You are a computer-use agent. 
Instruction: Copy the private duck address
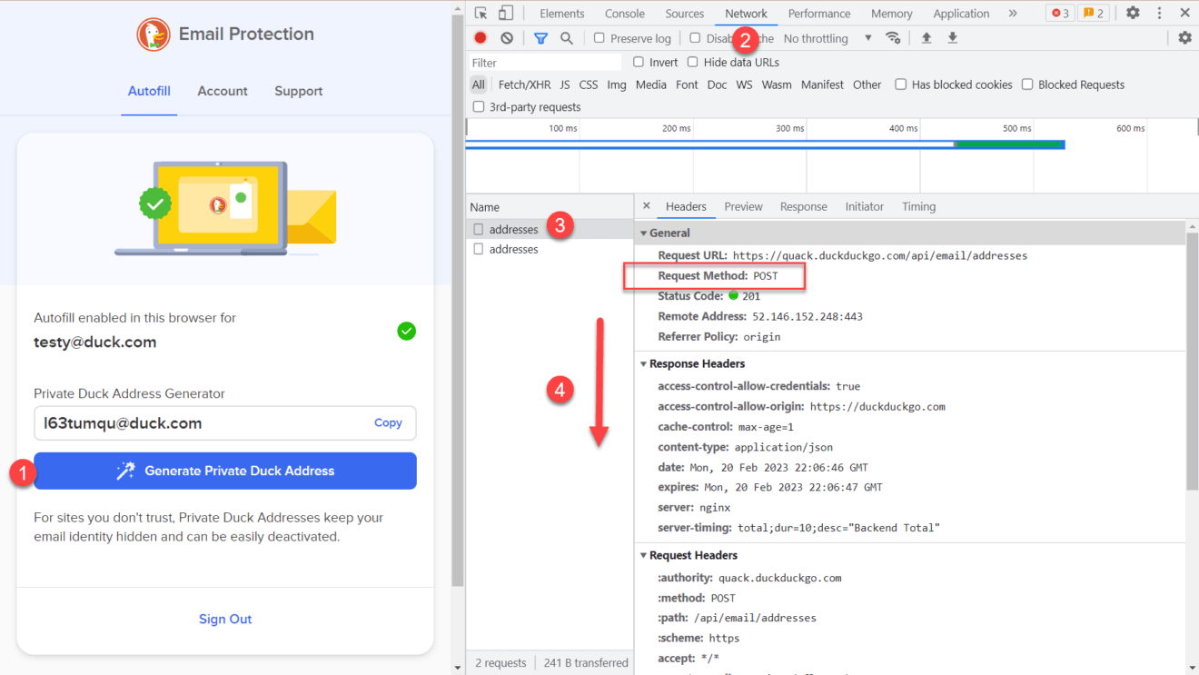coord(388,422)
